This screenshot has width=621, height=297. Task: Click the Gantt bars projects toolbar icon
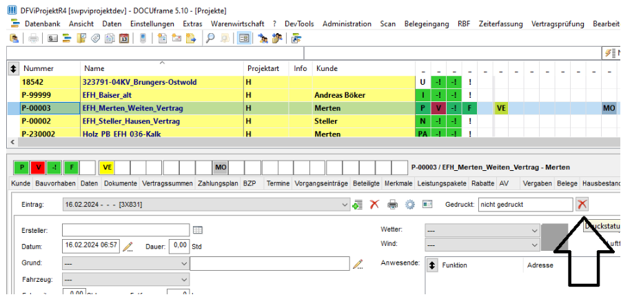pyautogui.click(x=67, y=39)
